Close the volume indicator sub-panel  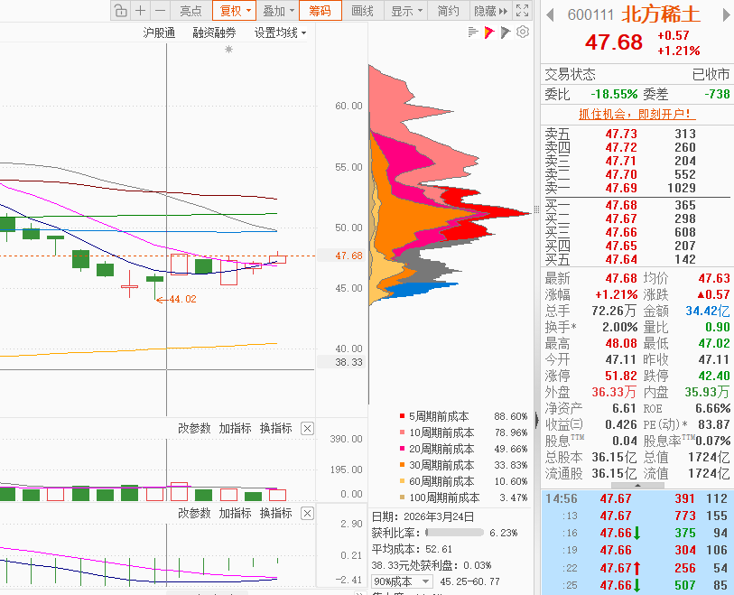(x=307, y=428)
